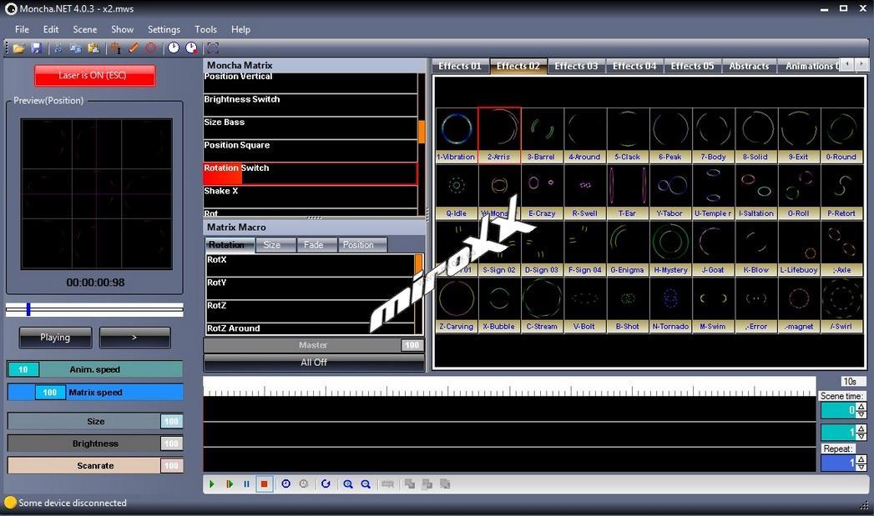Screen dimensions: 874x516
Task: Click the loop refresh arrow icon
Action: coord(326,484)
